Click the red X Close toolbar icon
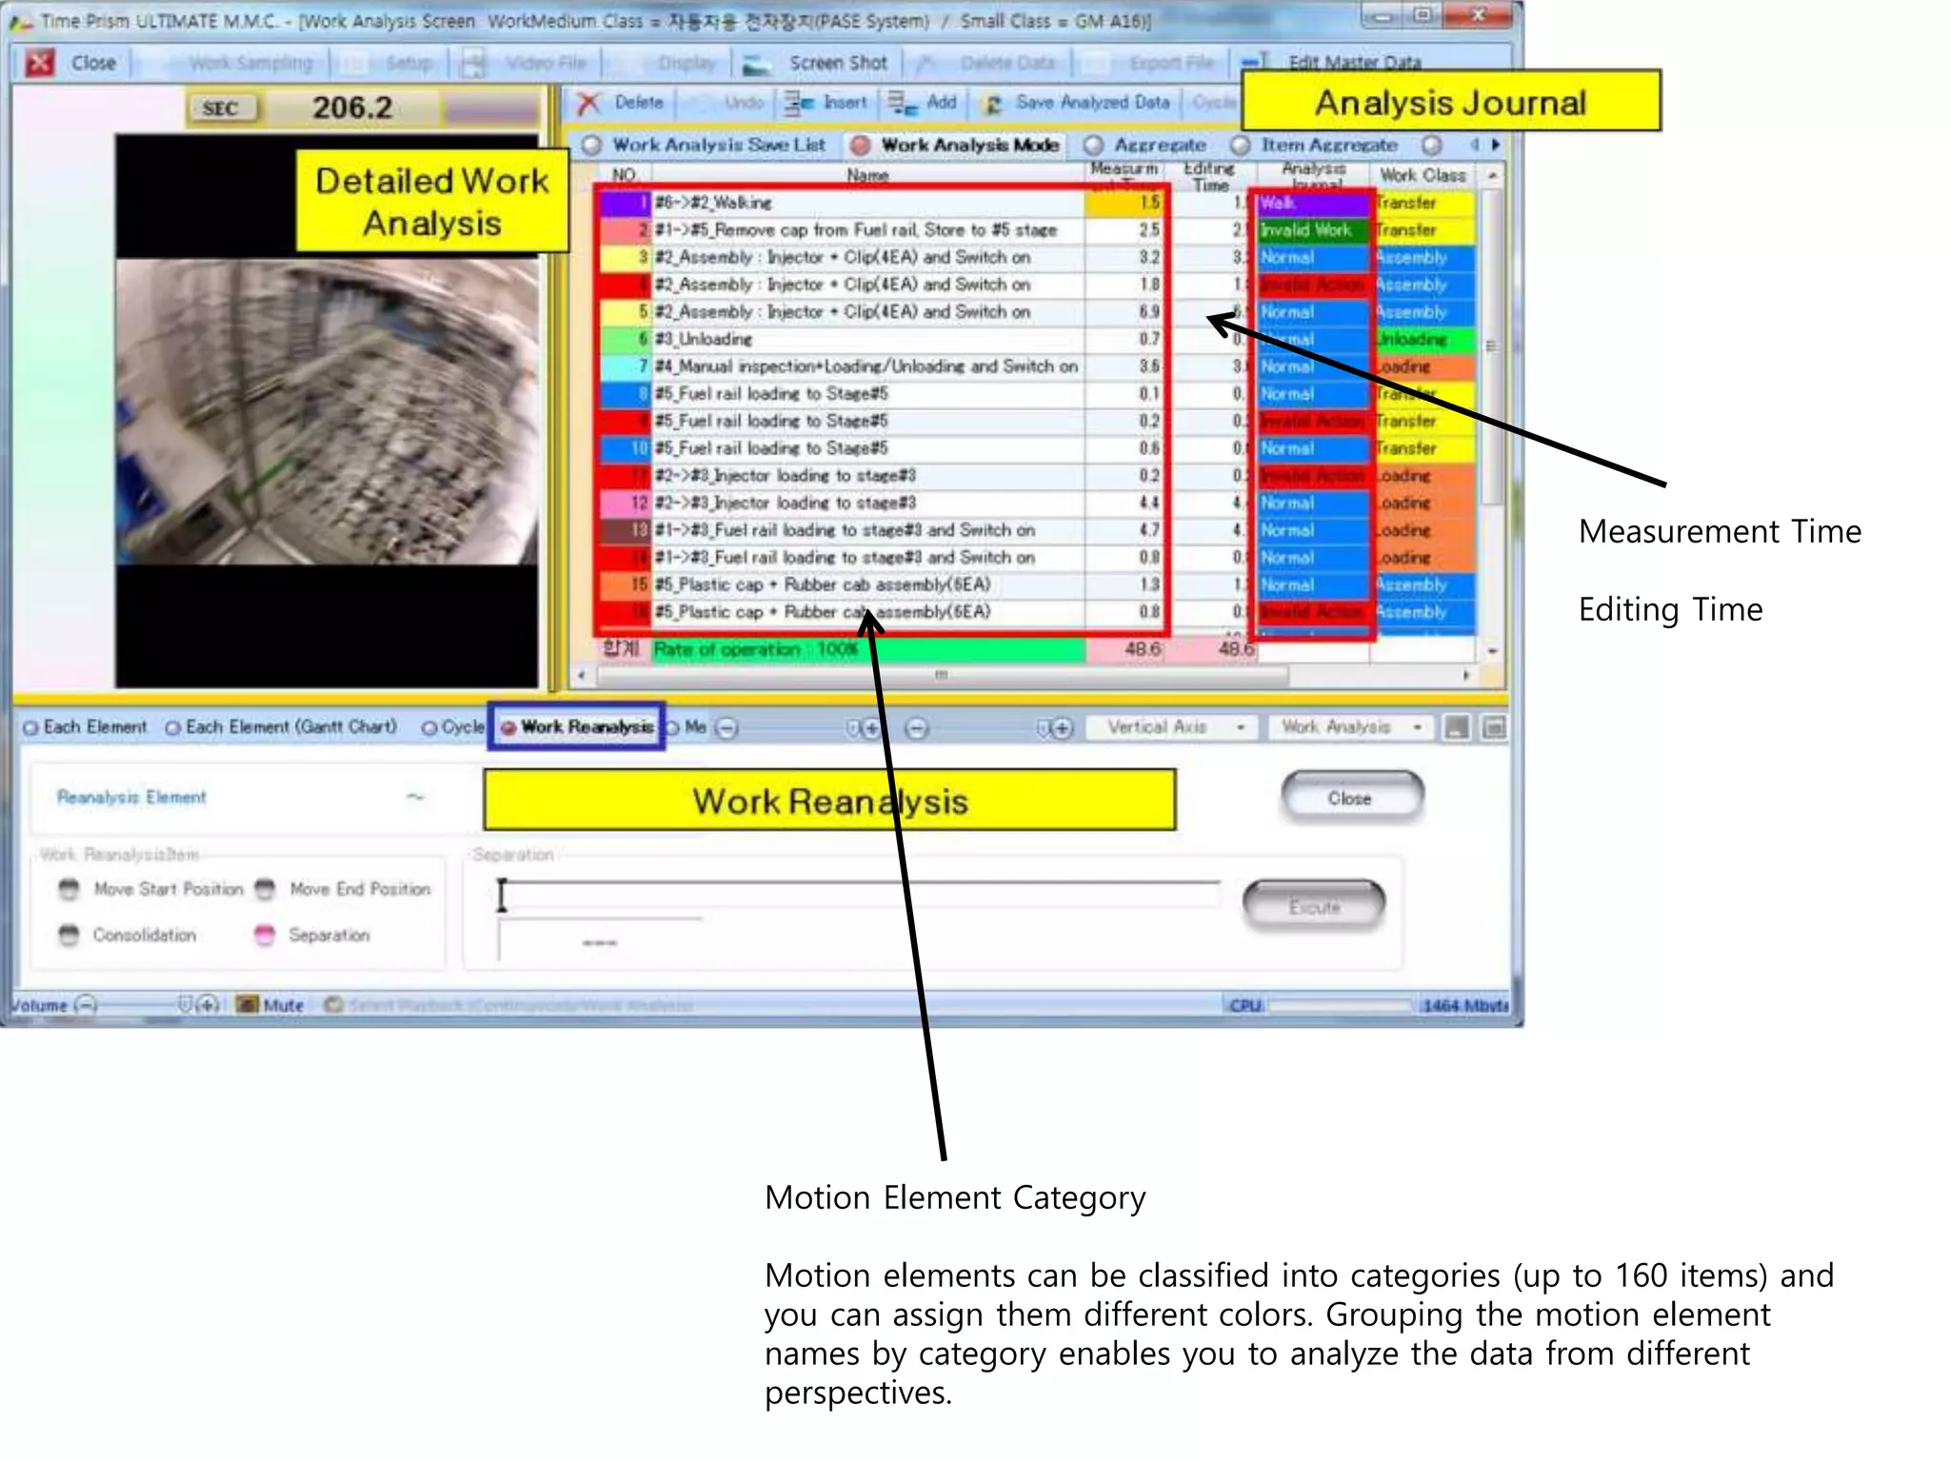The image size is (1950, 1462). click(x=40, y=63)
